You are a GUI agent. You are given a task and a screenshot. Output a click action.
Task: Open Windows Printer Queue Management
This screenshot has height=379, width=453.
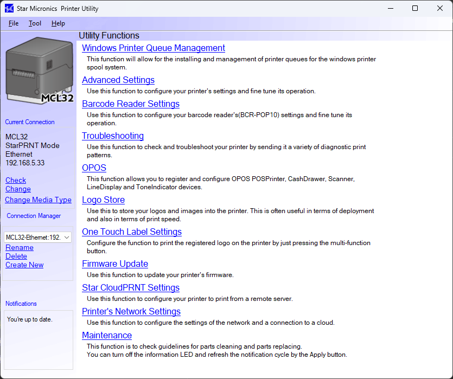[154, 48]
